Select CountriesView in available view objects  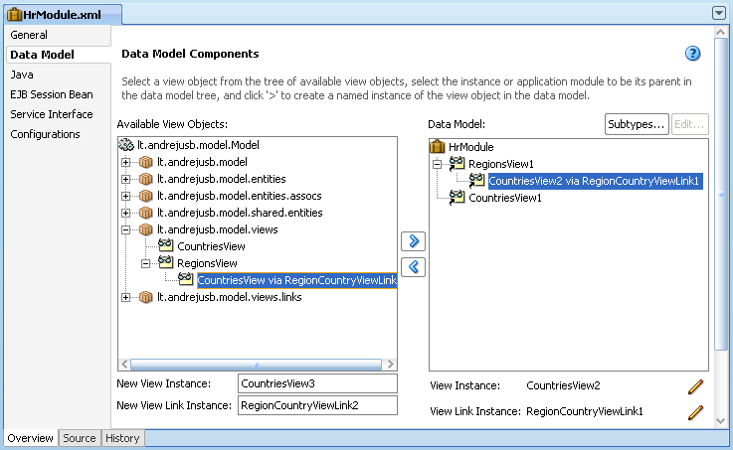click(211, 246)
